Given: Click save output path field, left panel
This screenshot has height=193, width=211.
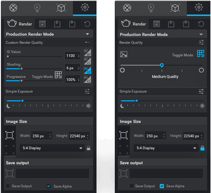Looking at the screenshot, I should (52, 174).
